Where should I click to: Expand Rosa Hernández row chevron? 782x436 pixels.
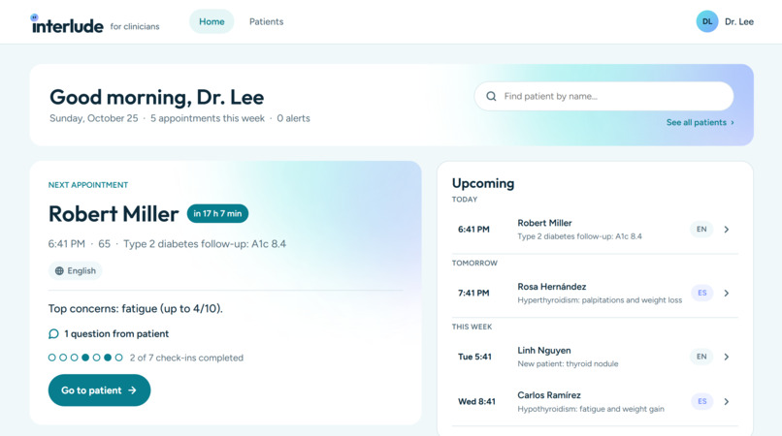point(727,293)
